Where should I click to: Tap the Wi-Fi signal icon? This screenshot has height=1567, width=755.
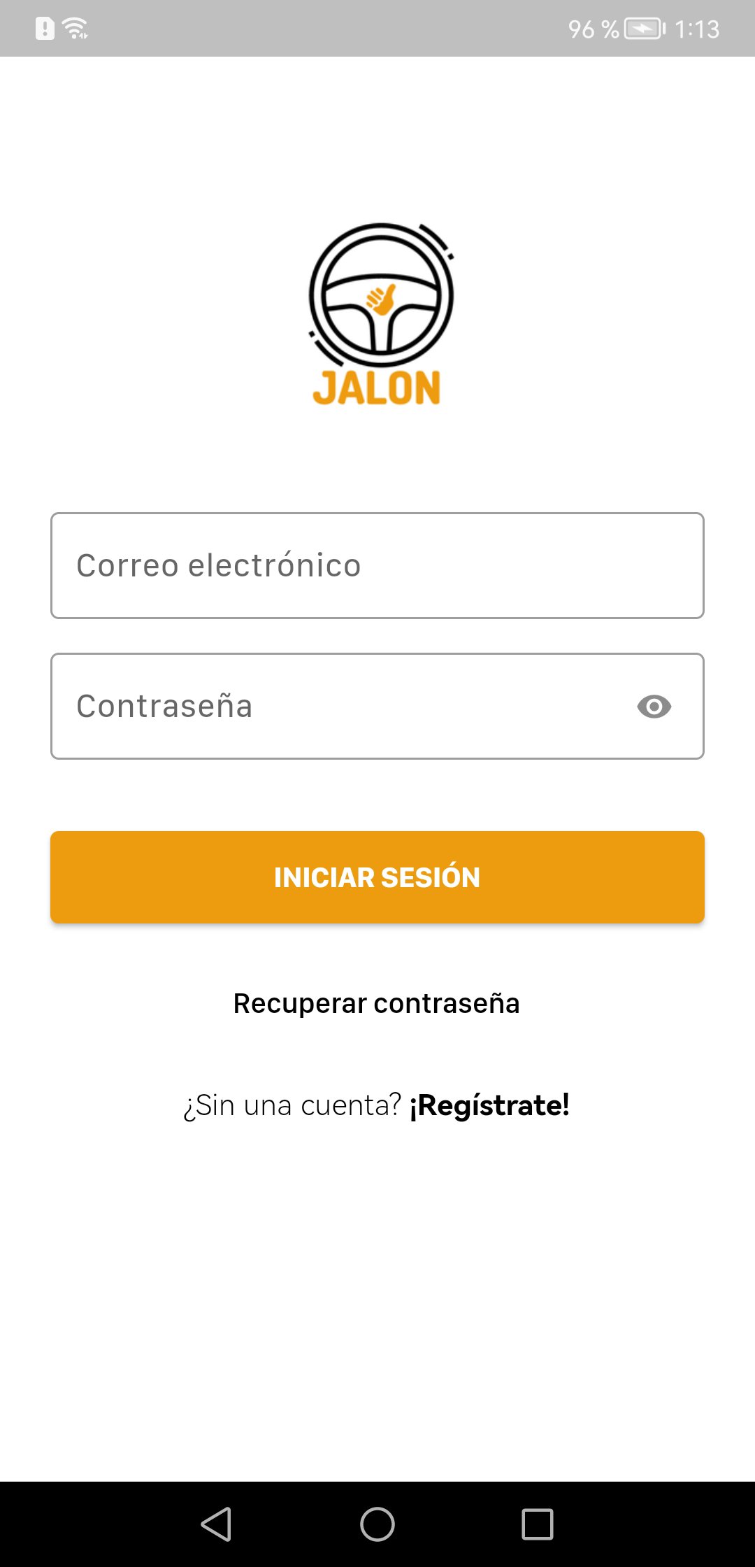pos(75,29)
